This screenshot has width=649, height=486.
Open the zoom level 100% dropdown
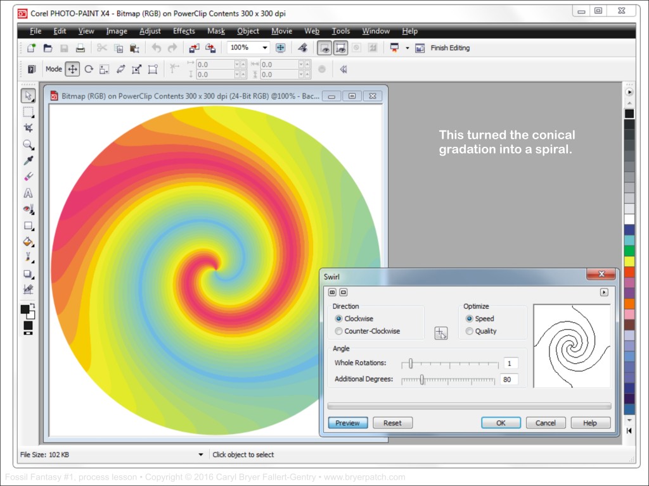(x=265, y=48)
